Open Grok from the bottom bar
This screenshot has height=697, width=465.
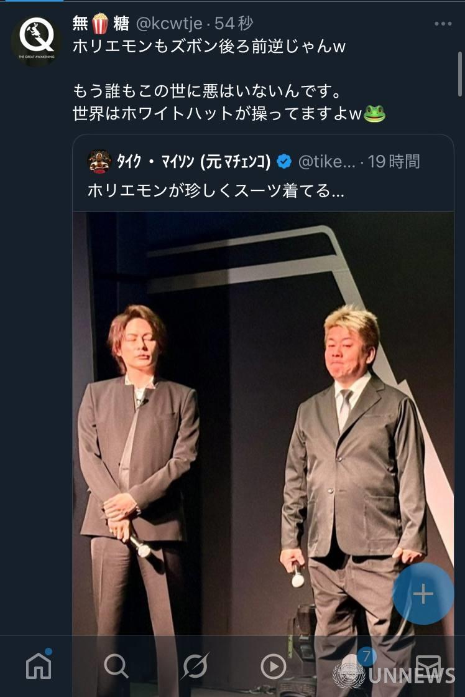pyautogui.click(x=195, y=666)
